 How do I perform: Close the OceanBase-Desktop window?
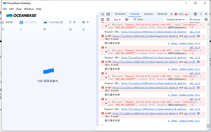pyautogui.click(x=205, y=3)
